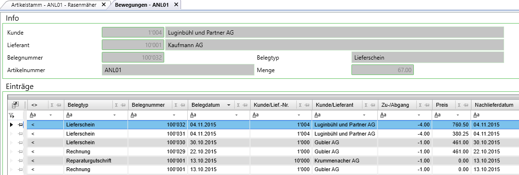Viewport: 519px width, 175px height.
Task: Click the sum icon in Belegdatum header
Action: pyautogui.click(x=238, y=105)
